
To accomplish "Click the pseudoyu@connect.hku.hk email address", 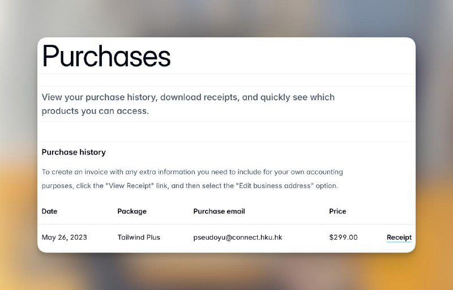I will click(x=238, y=237).
